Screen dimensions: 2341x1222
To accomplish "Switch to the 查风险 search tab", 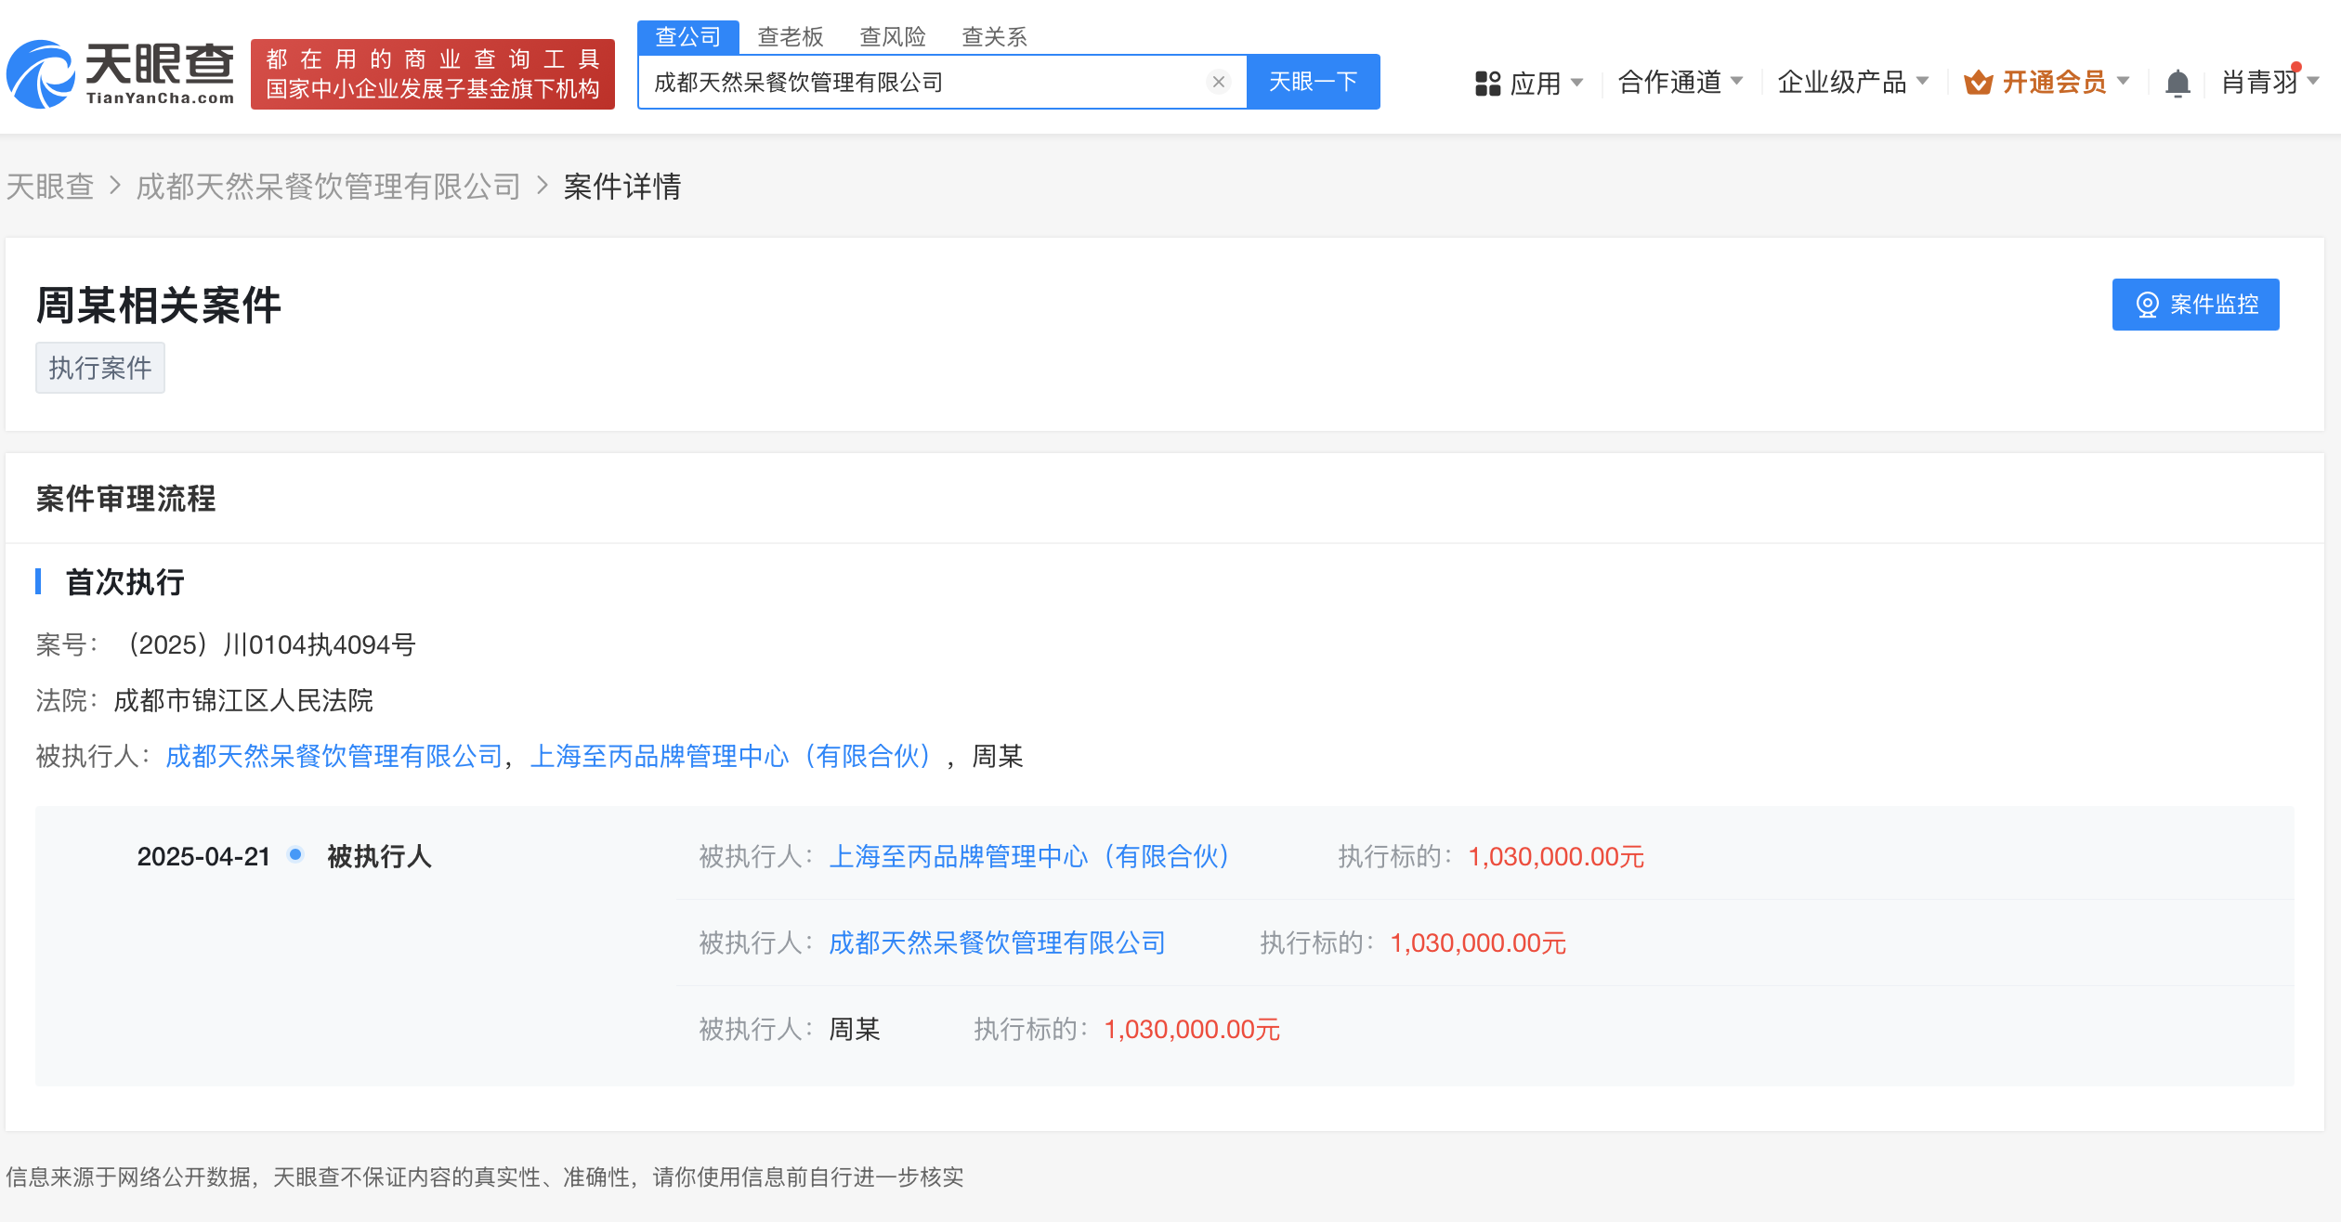I will (x=893, y=37).
